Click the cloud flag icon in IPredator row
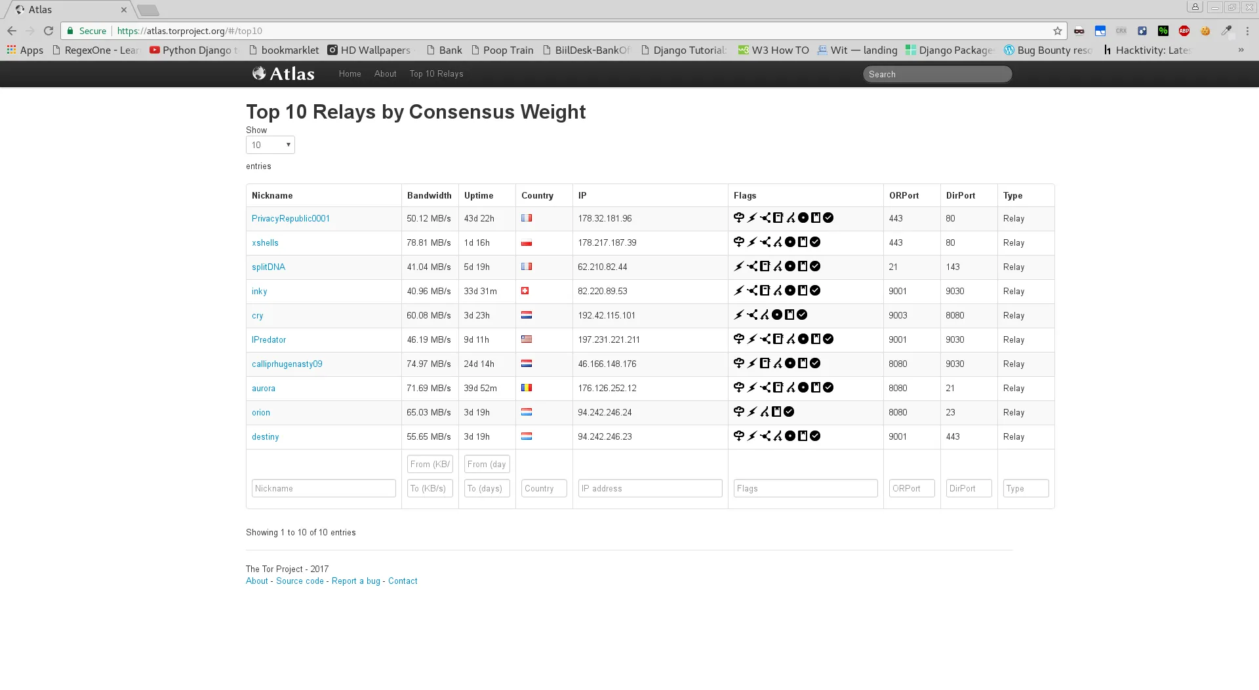Screen dimensions: 1259x690 click(x=739, y=339)
